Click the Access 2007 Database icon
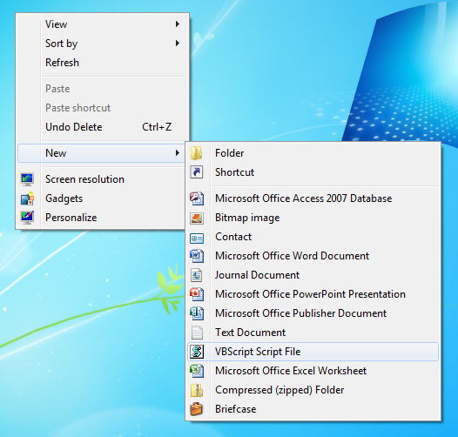The width and height of the screenshot is (458, 437). (197, 198)
